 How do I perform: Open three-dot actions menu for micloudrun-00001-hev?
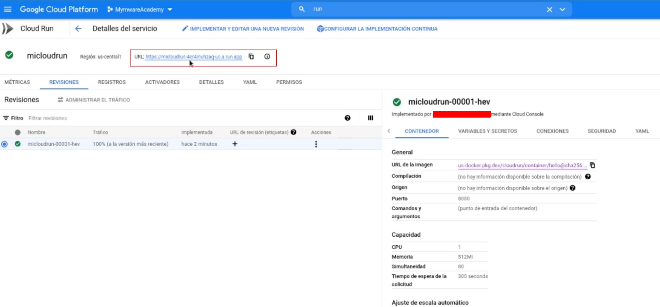[x=316, y=144]
